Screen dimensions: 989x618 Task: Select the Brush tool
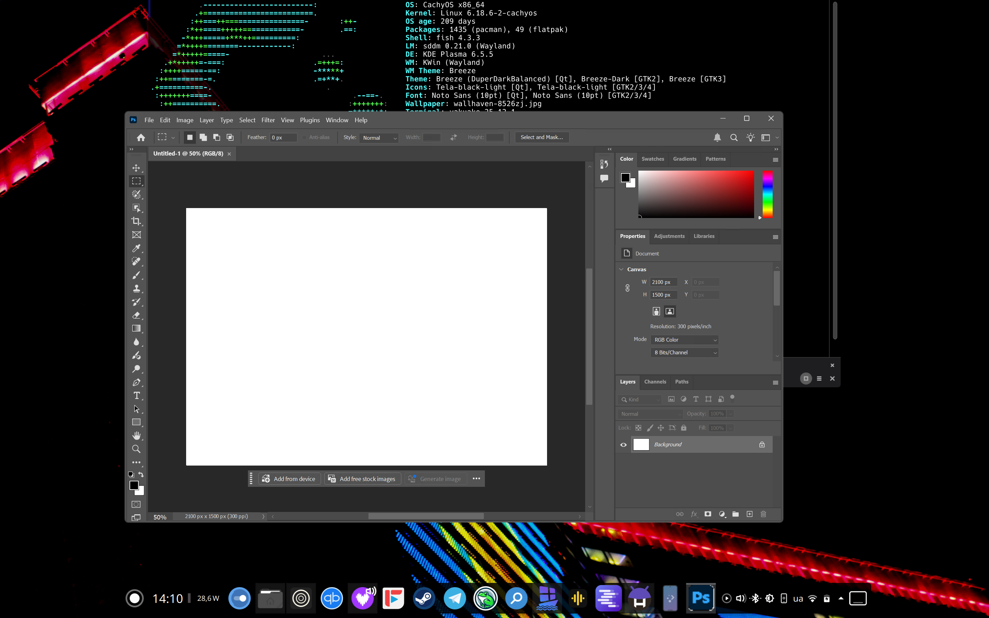coord(136,275)
